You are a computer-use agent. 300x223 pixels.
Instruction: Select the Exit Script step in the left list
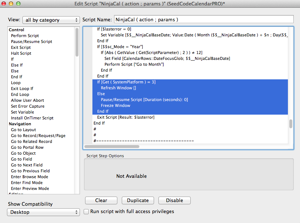pos(21,47)
